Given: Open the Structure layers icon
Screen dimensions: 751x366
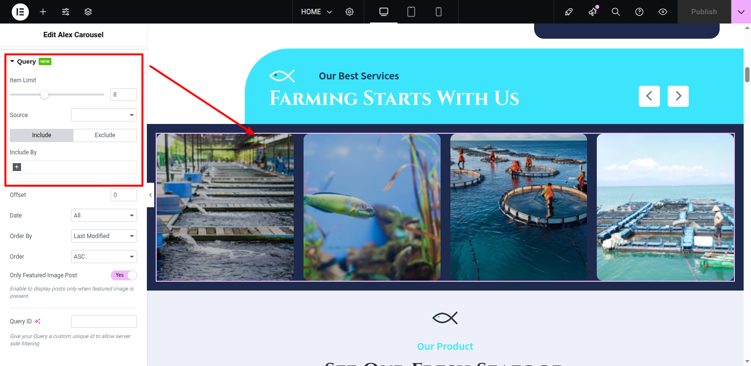Looking at the screenshot, I should coord(88,12).
